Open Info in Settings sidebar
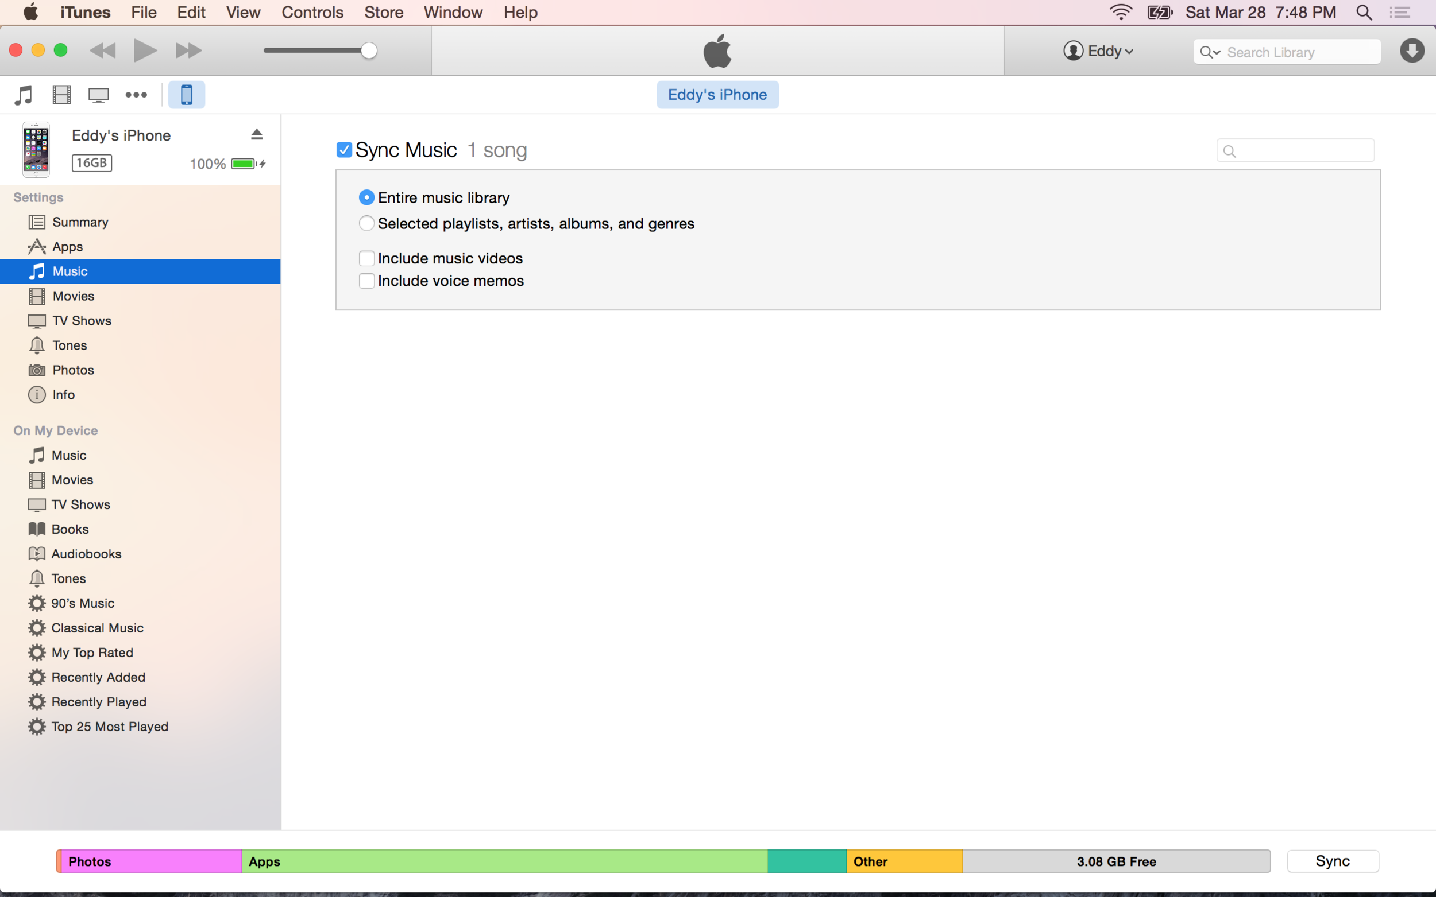Image resolution: width=1436 pixels, height=897 pixels. click(140, 395)
